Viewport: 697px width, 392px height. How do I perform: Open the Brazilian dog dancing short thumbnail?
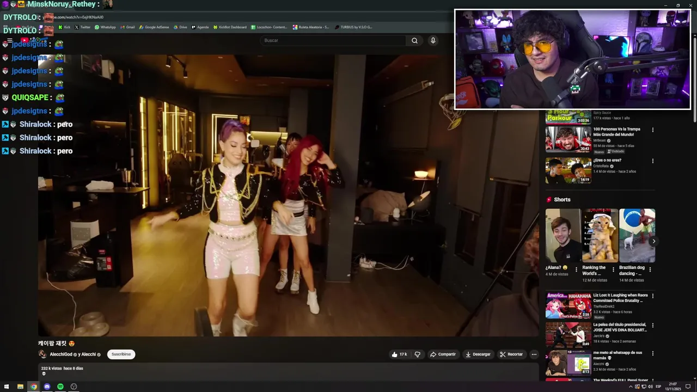(x=637, y=236)
